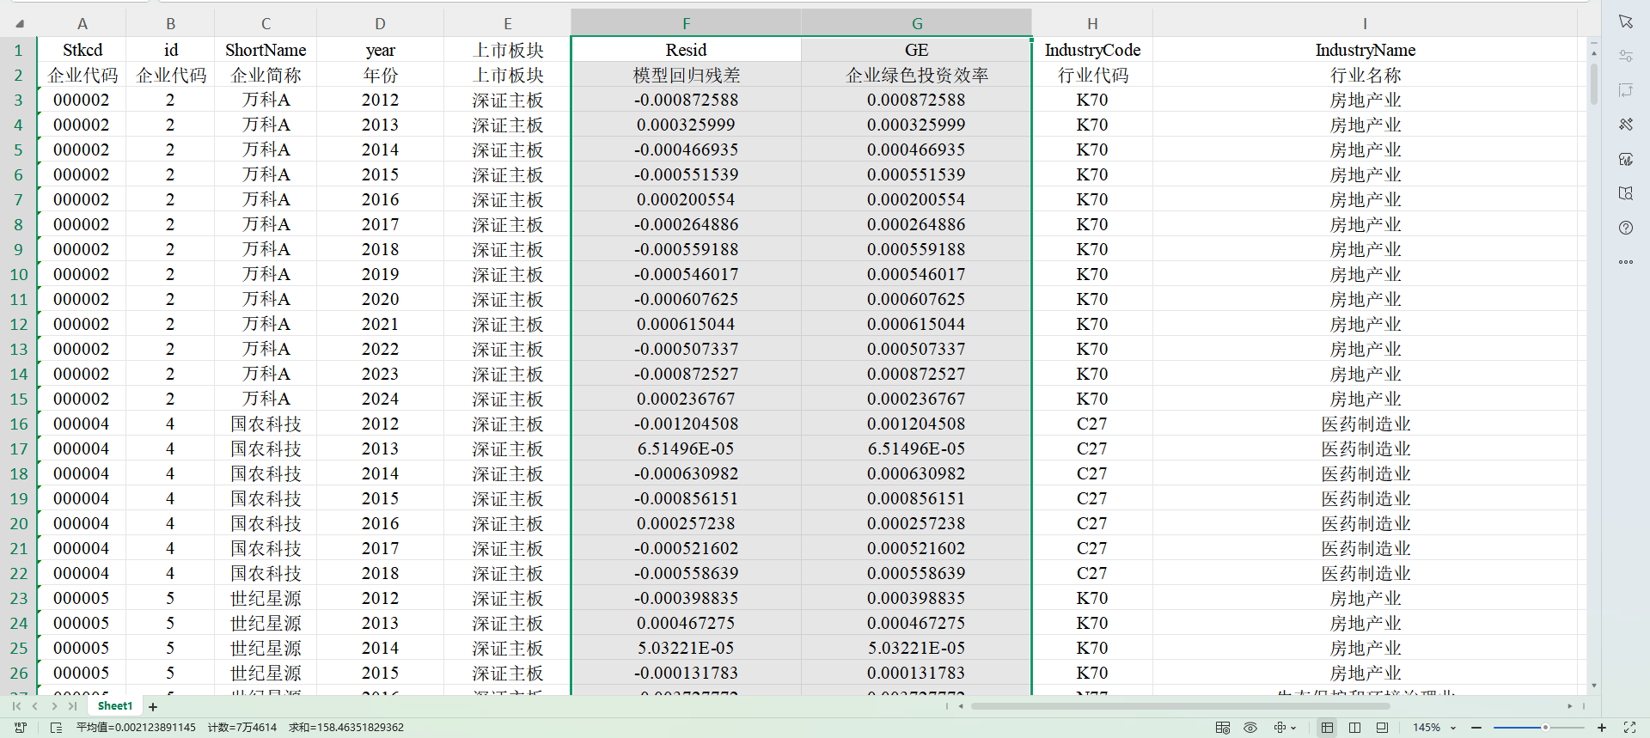
Task: Select row 16 header
Action: tap(18, 424)
